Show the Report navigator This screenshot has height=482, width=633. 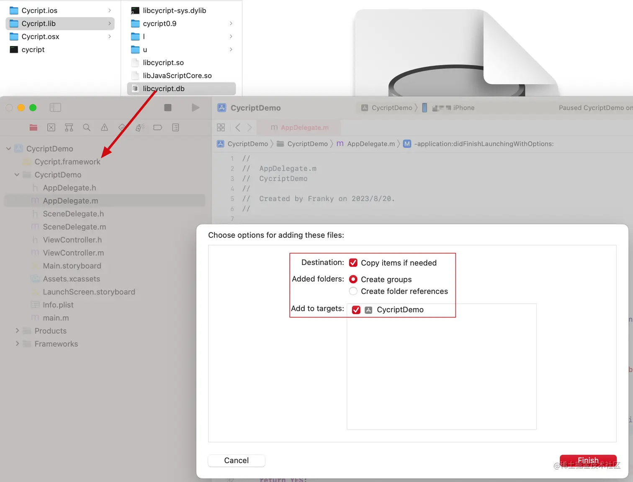pos(175,128)
